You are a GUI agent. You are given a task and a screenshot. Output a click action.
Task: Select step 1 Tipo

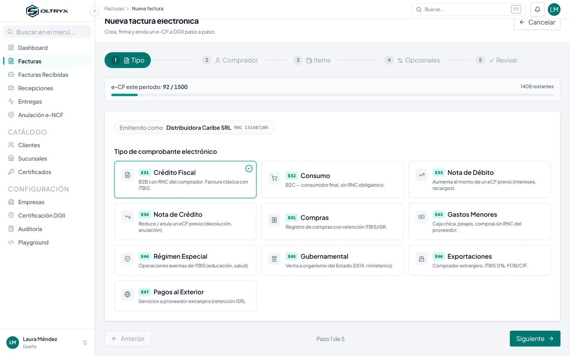click(128, 60)
